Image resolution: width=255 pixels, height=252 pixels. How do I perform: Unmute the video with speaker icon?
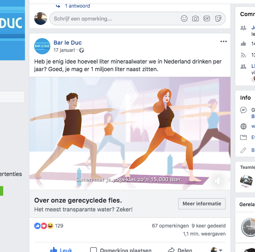coord(218,180)
